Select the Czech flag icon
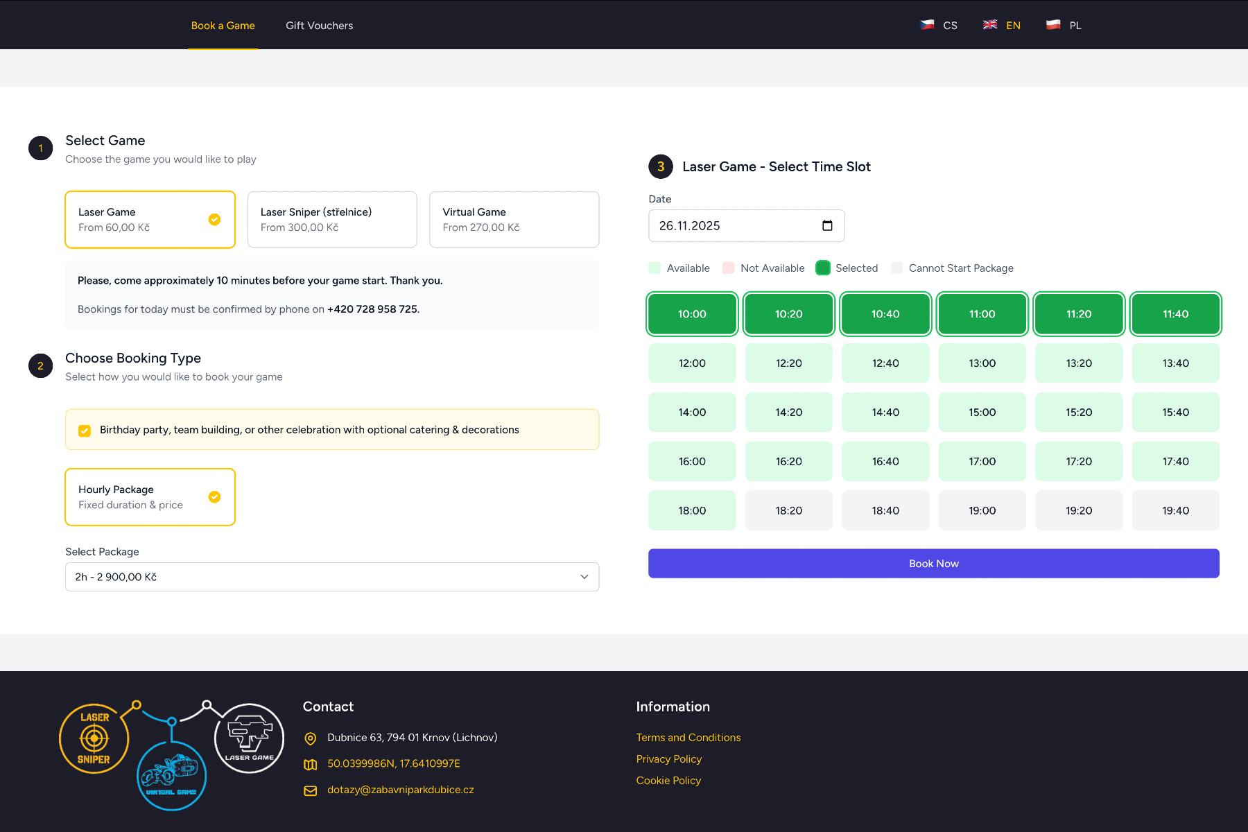The height and width of the screenshot is (832, 1248). coord(927,25)
